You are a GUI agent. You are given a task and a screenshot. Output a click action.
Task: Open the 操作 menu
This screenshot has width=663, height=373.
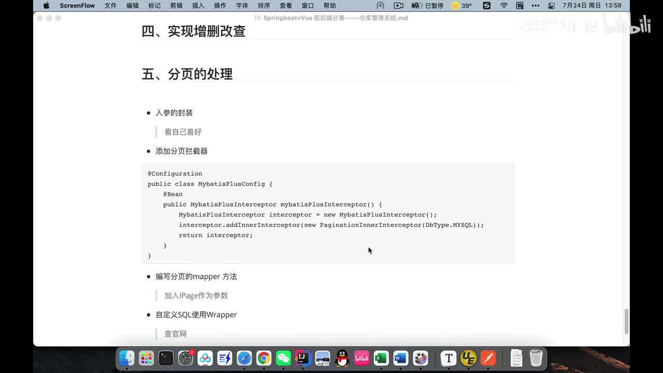(x=220, y=6)
